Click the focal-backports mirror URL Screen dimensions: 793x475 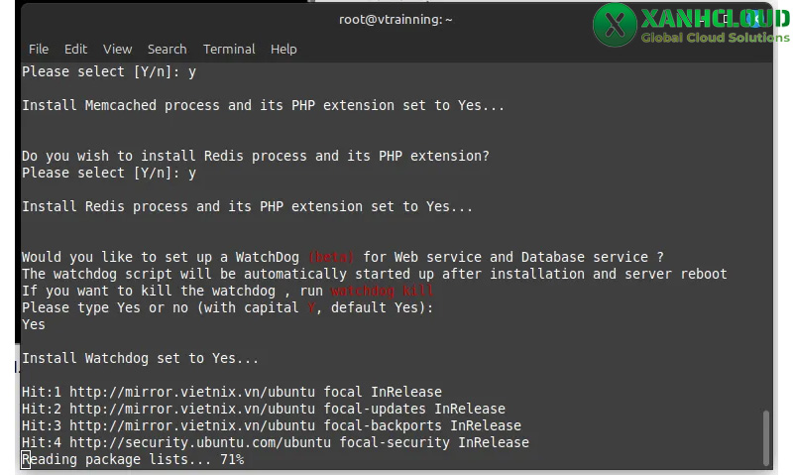pyautogui.click(x=192, y=426)
